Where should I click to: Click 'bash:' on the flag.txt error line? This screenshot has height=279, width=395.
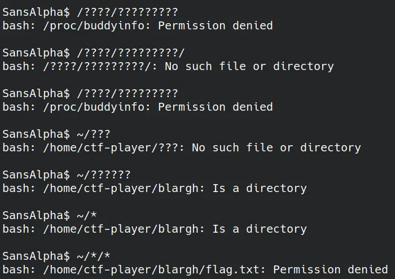tap(19, 269)
